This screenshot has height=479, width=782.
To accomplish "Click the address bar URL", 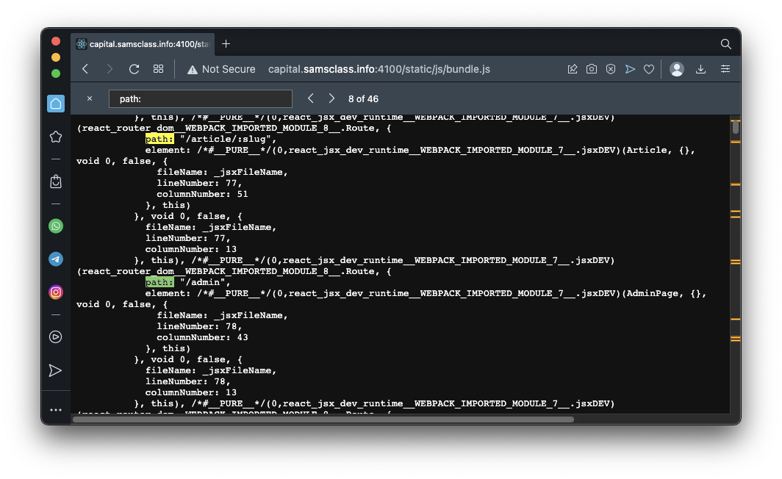I will [379, 69].
